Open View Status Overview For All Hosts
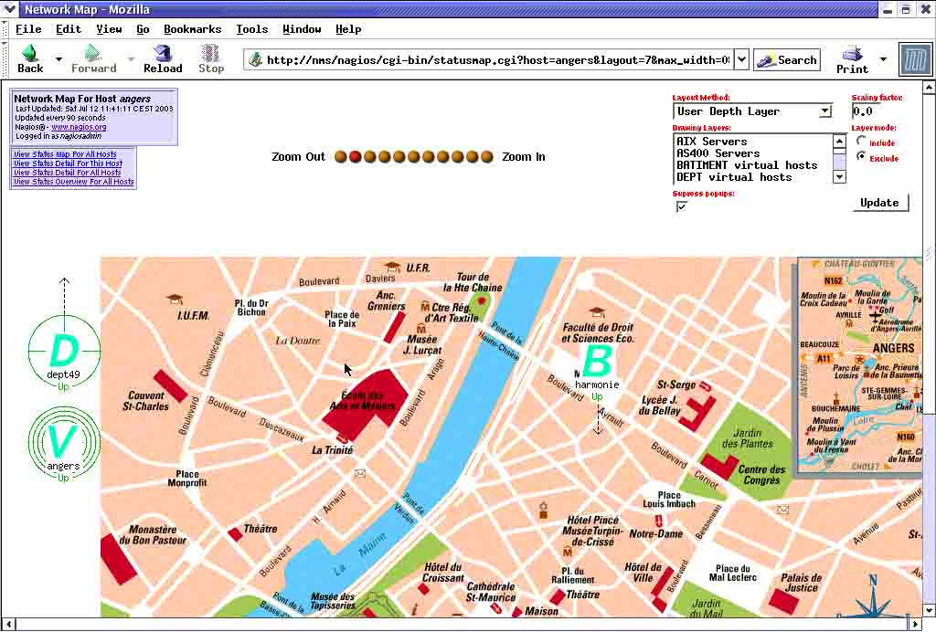 [x=74, y=181]
